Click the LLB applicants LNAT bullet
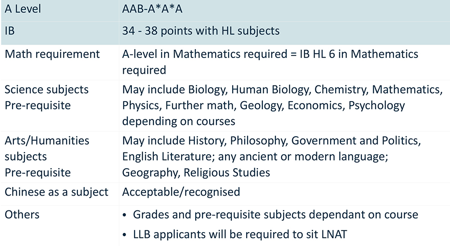This screenshot has width=450, height=246. pos(235,234)
